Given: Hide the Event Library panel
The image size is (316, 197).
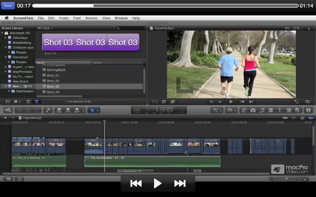Looking at the screenshot, I should coord(8,102).
